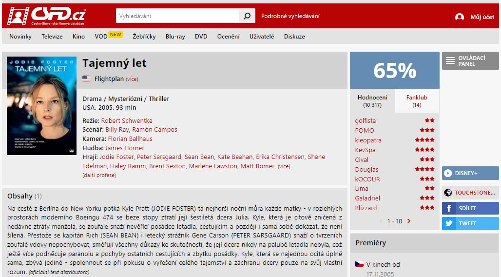This screenshot has height=277, width=501.
Task: Open the Tajemný let poster thumbnail
Action: (41, 106)
